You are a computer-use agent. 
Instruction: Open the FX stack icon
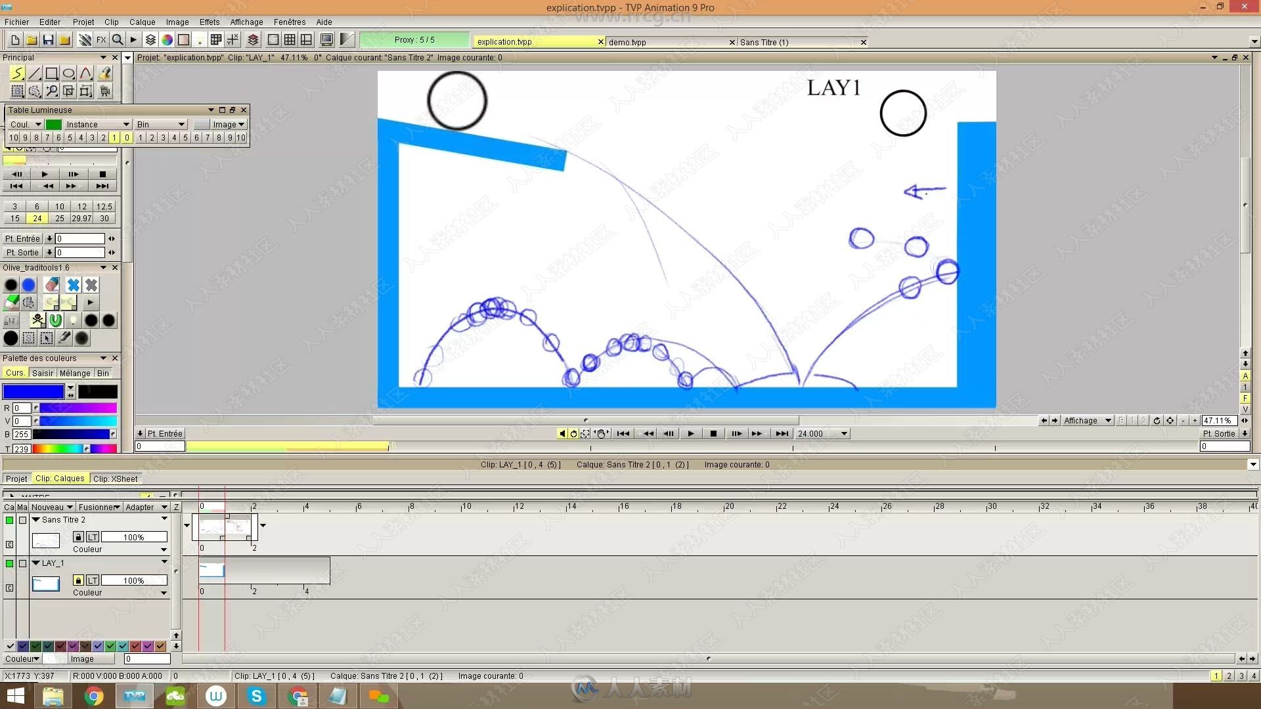point(101,40)
